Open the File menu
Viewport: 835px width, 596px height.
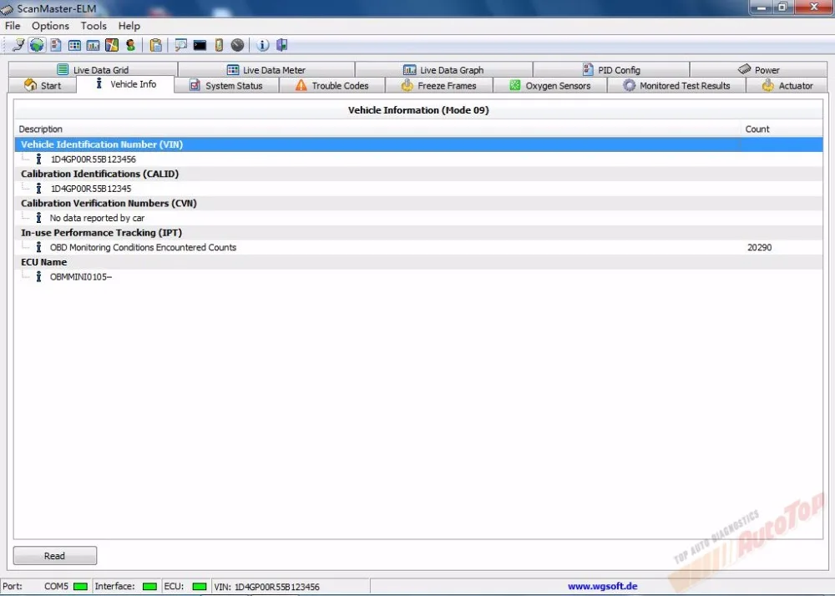coord(13,26)
